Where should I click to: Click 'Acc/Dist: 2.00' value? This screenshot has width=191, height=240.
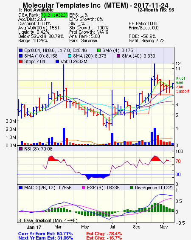coord(32,19)
